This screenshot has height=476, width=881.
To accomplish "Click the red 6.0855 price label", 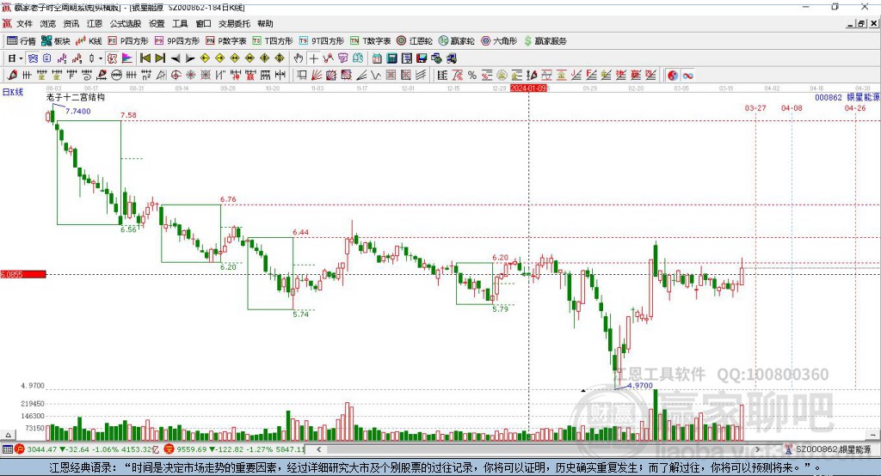I will [x=23, y=274].
